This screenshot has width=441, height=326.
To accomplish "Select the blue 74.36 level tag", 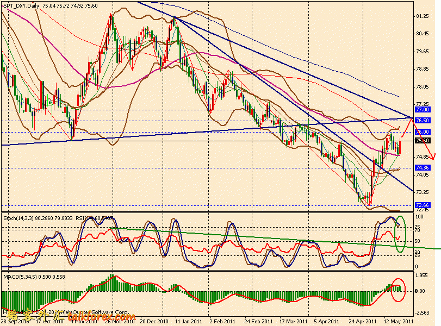I will click(x=422, y=168).
